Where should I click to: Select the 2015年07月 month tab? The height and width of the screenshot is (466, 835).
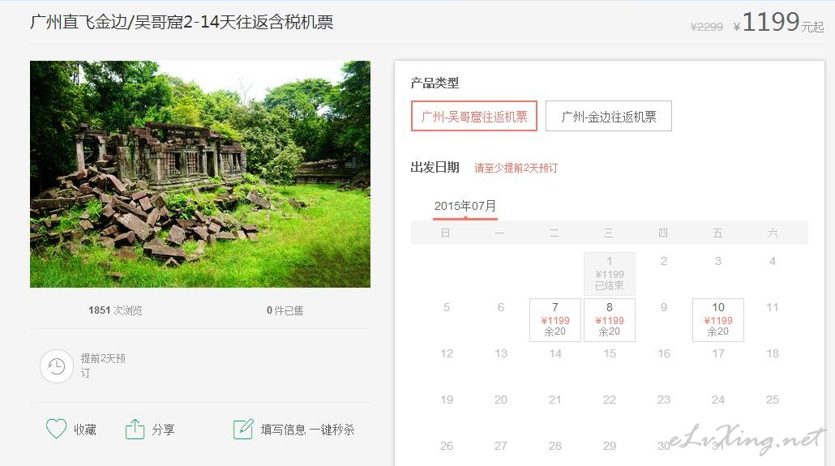pos(465,206)
